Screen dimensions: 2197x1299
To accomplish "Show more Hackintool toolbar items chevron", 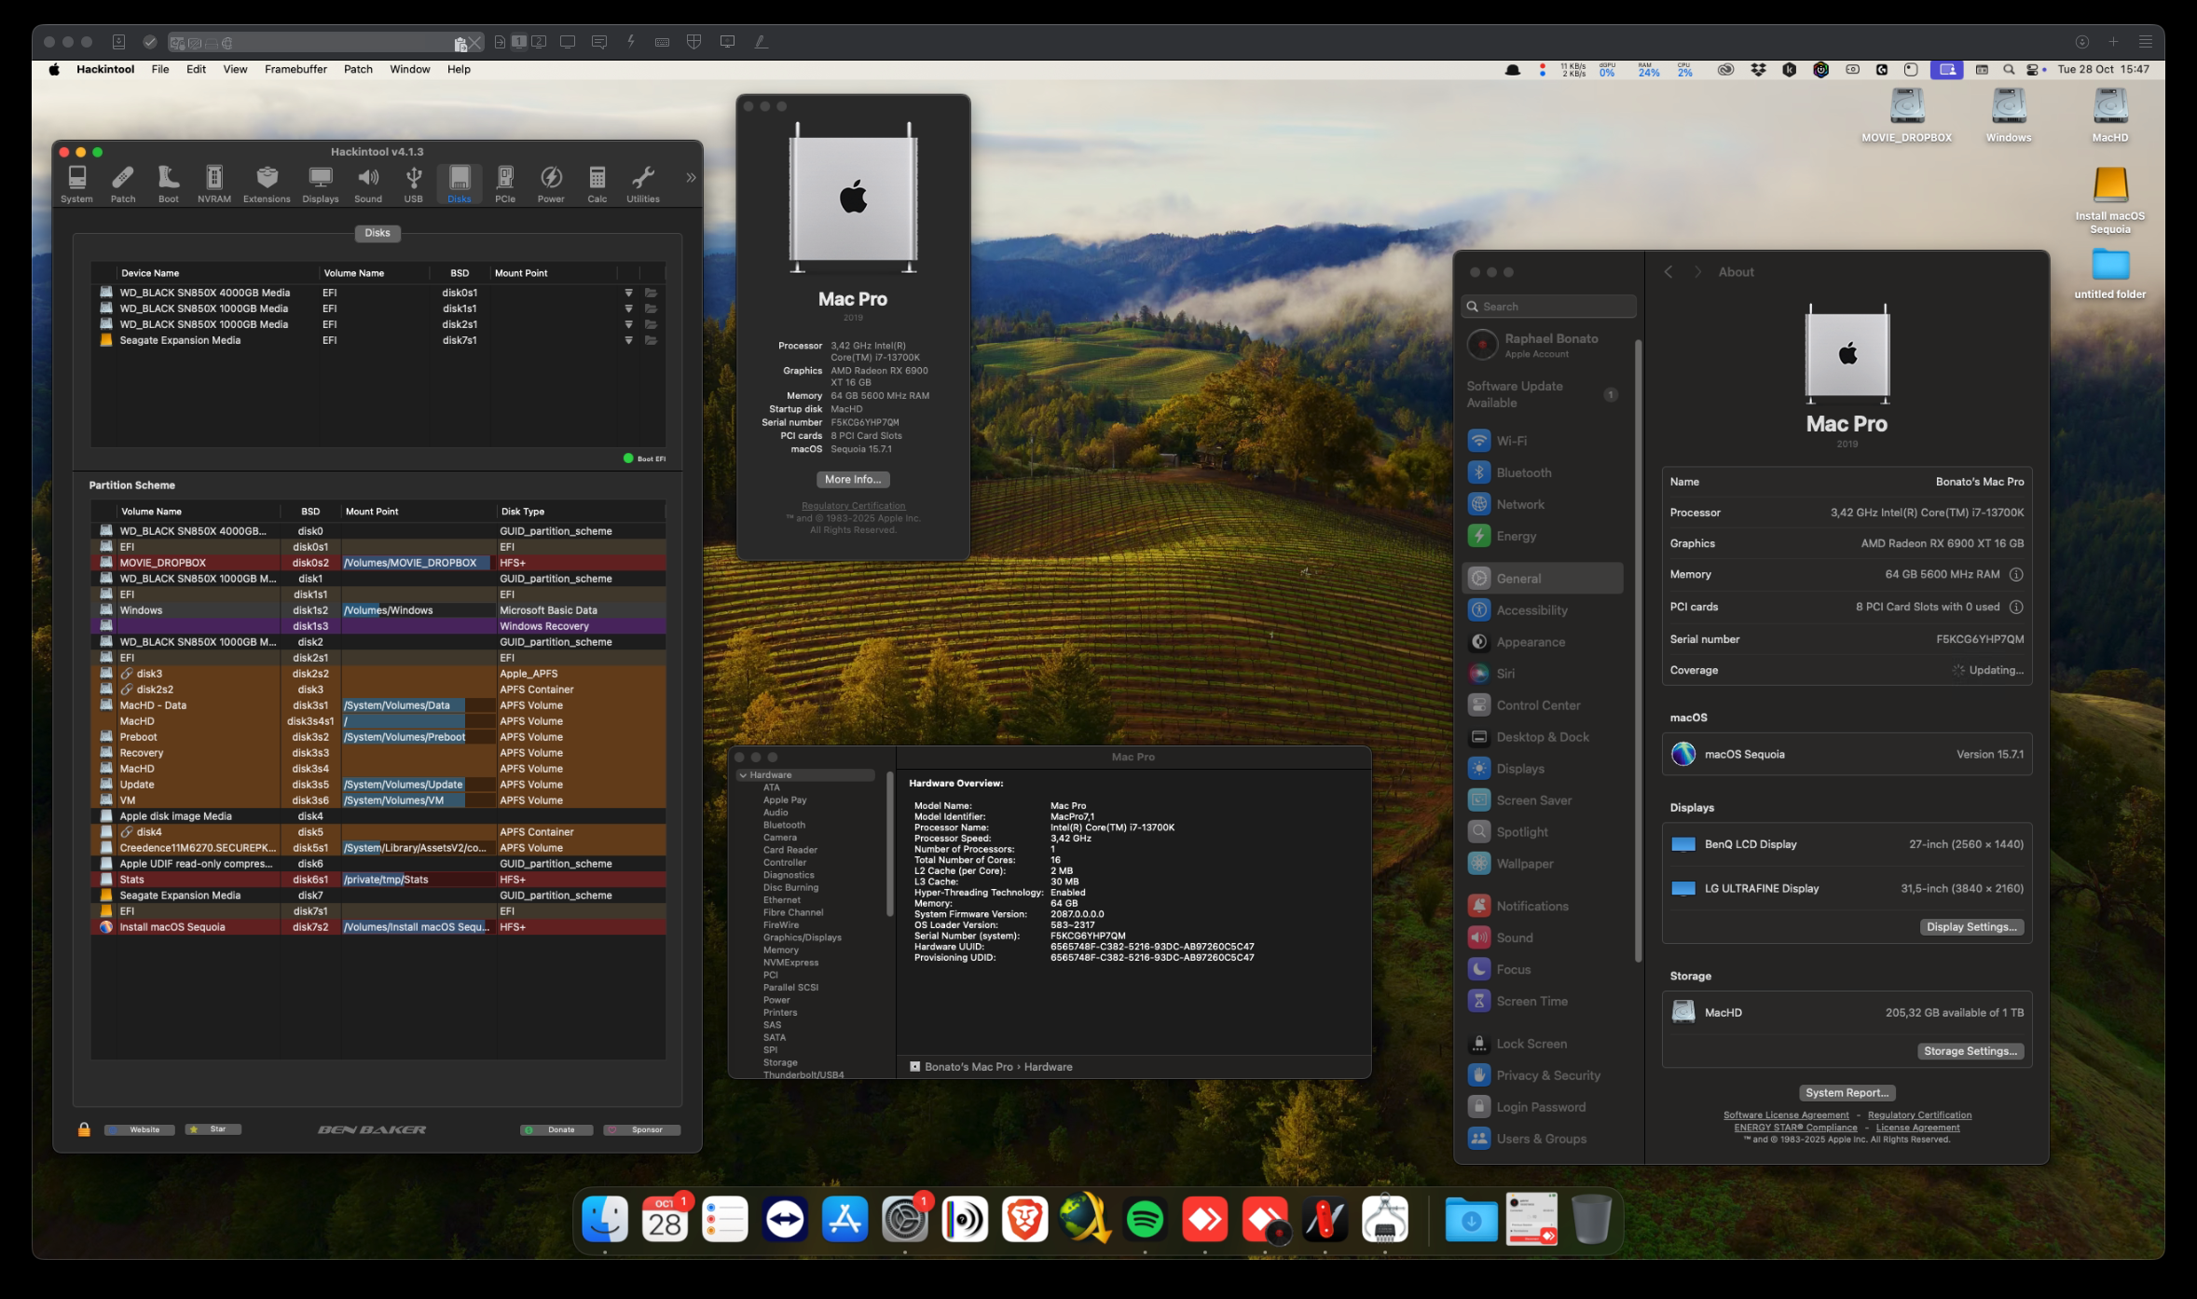I will [691, 178].
